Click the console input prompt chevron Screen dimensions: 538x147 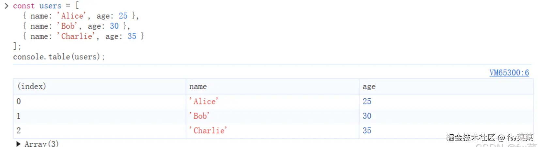[6, 6]
